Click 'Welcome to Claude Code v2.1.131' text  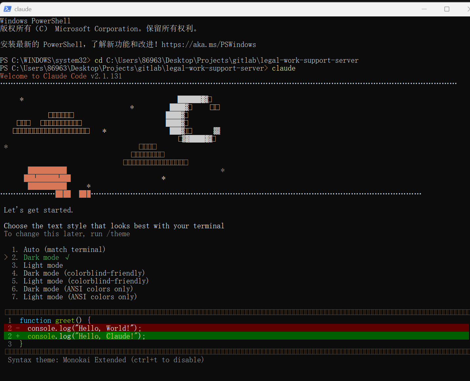click(61, 76)
